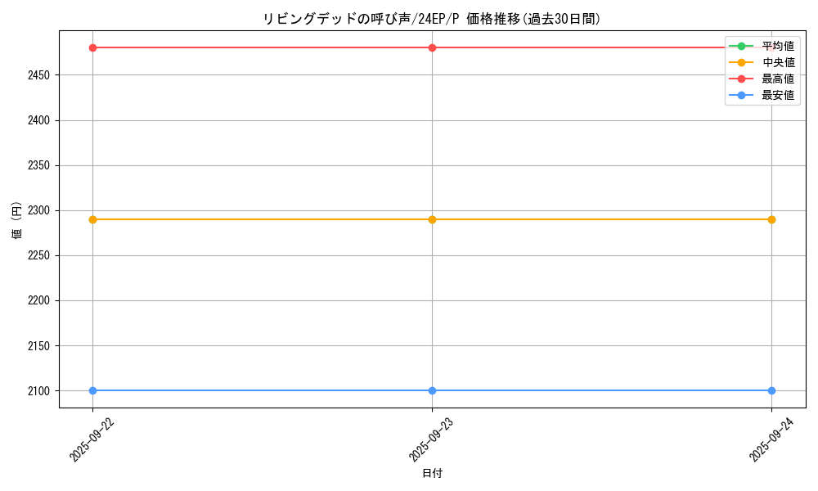Click the red 最高値 legend marker
The image size is (818, 491).
(x=741, y=79)
